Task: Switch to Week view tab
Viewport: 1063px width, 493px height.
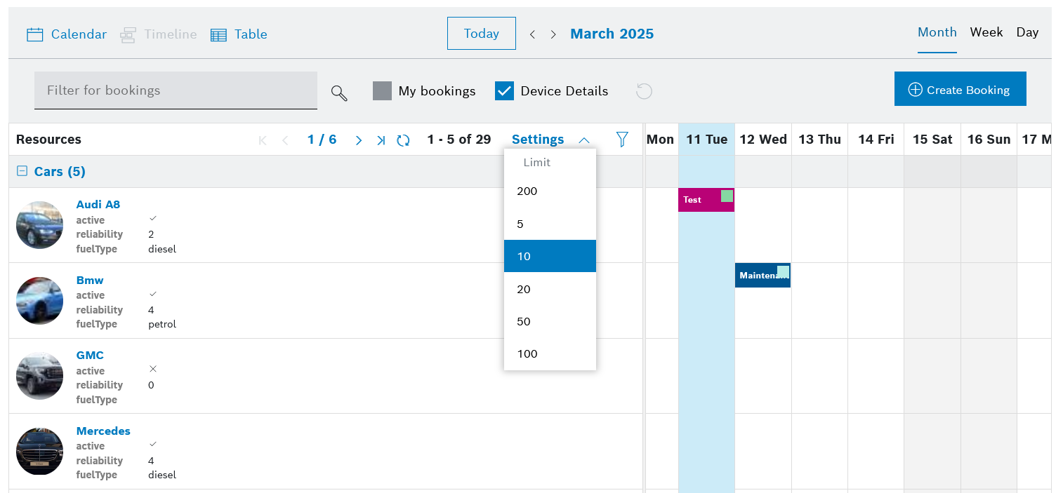Action: pos(986,32)
